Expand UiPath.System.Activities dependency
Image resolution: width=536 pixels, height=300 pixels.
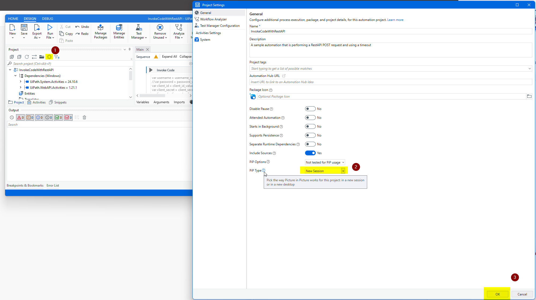[21, 82]
